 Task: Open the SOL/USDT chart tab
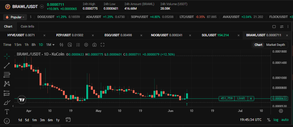tap(215, 35)
